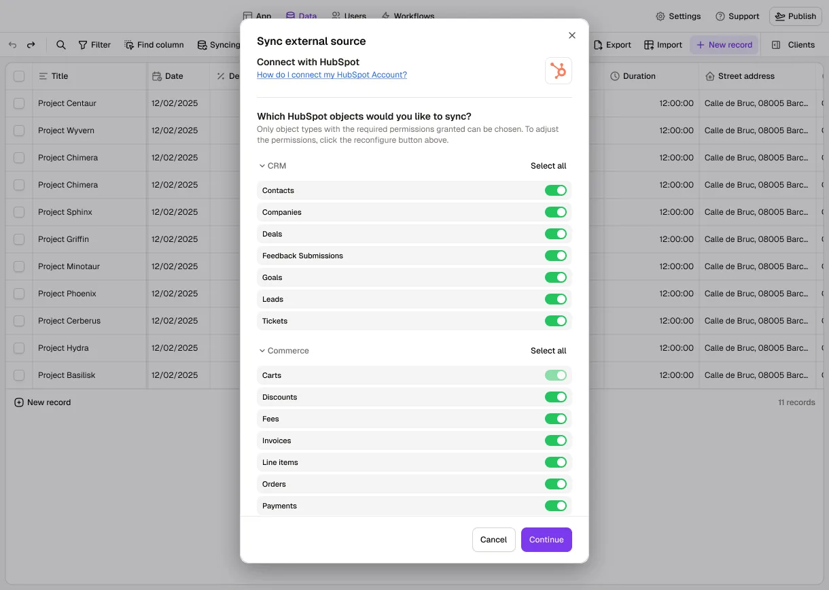Toggle Fees switch off
The height and width of the screenshot is (590, 829).
pyautogui.click(x=556, y=419)
